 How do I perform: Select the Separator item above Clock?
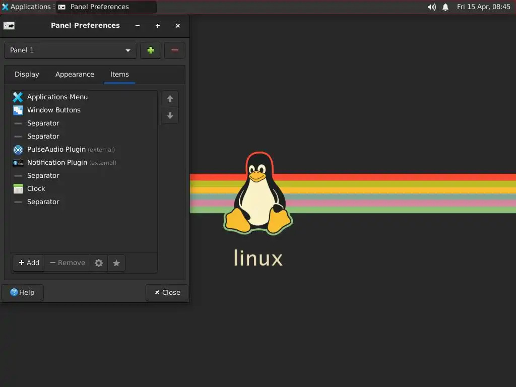pos(84,176)
